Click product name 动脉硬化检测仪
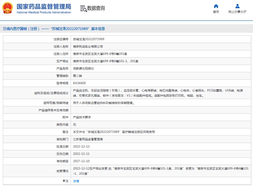Screen dimensions: 253x187 tap(83, 68)
